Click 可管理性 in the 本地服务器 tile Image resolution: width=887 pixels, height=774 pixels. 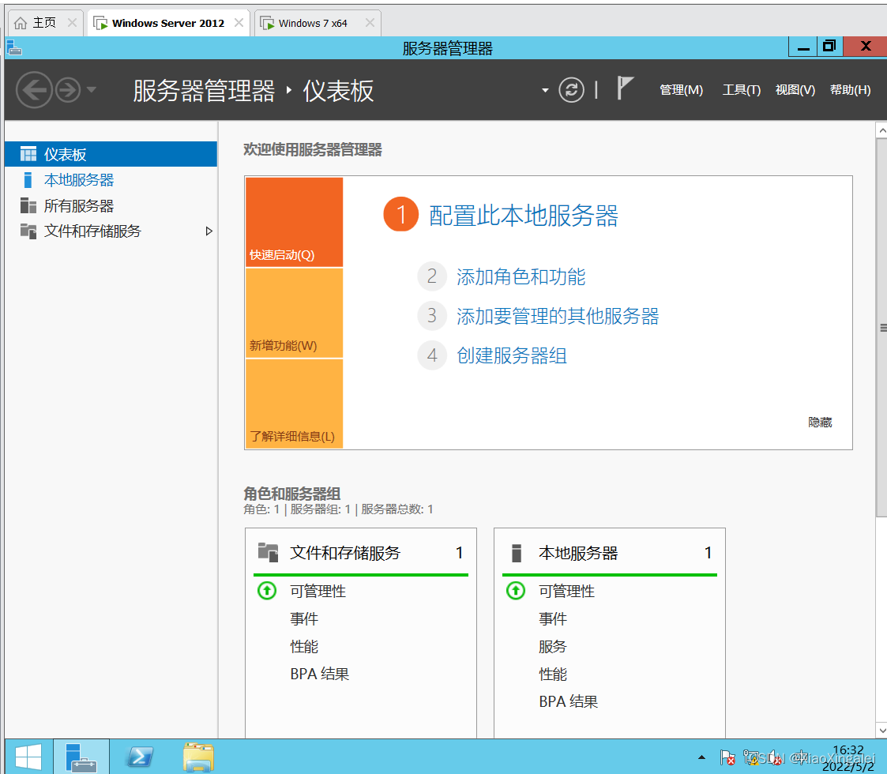point(567,592)
